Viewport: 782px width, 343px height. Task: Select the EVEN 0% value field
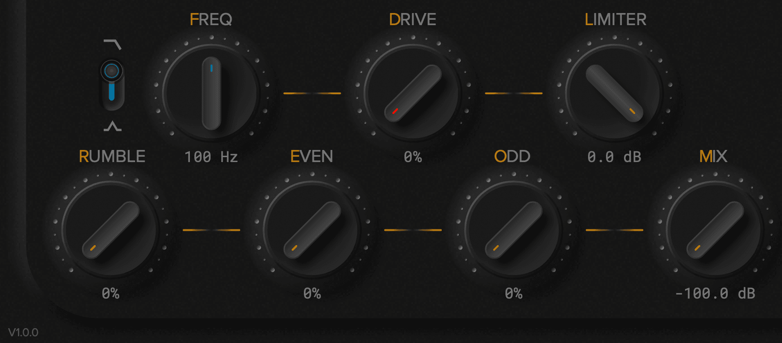(x=312, y=294)
